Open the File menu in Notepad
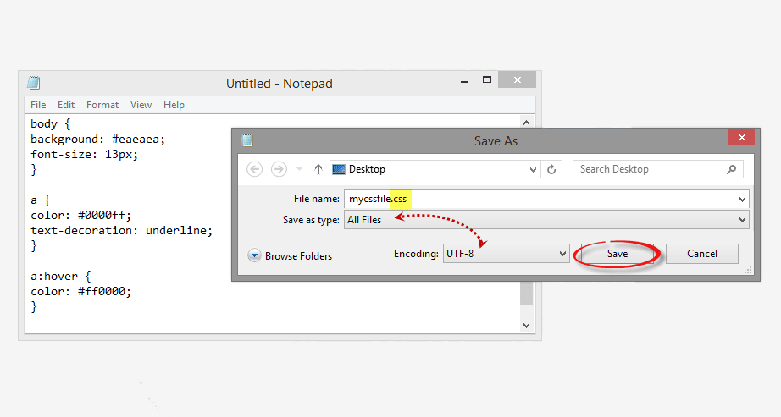This screenshot has height=417, width=781. (x=38, y=105)
